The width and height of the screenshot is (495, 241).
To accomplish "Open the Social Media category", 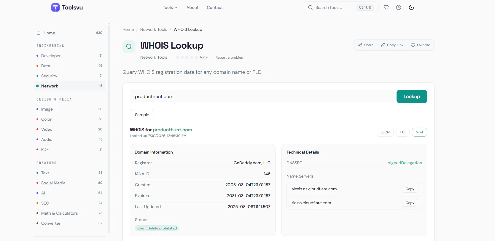I will click(69, 183).
